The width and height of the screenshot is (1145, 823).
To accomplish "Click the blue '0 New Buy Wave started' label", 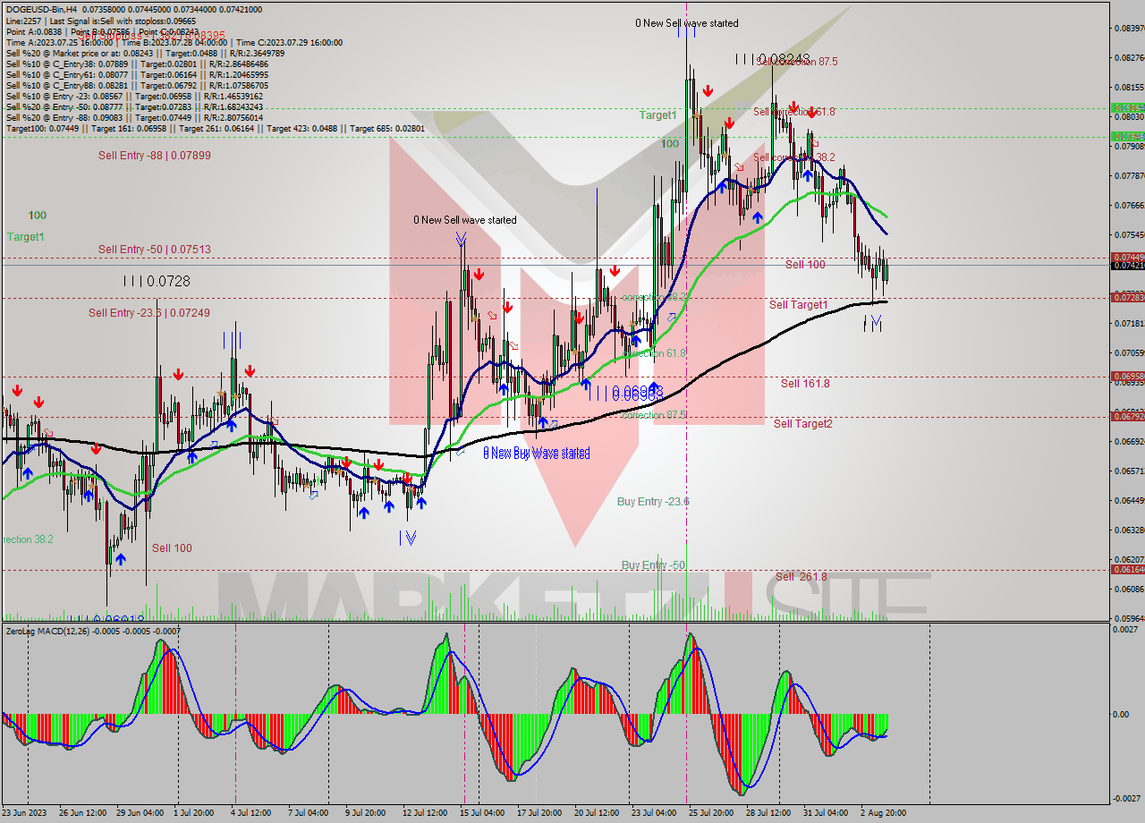I will pyautogui.click(x=537, y=454).
